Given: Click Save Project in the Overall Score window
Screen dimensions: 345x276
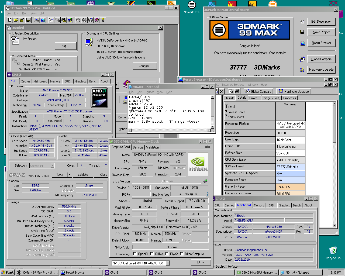Looking at the screenshot, I should coord(321,32).
